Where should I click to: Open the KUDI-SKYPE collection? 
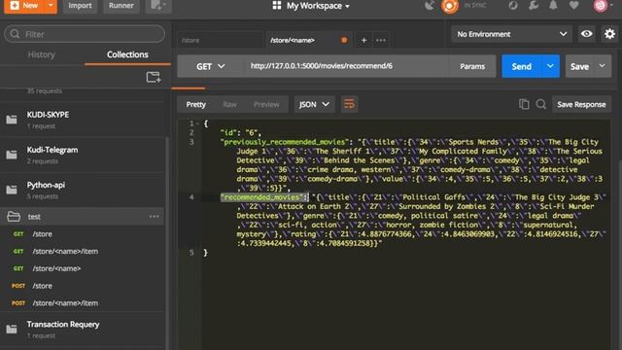pyautogui.click(x=83, y=120)
